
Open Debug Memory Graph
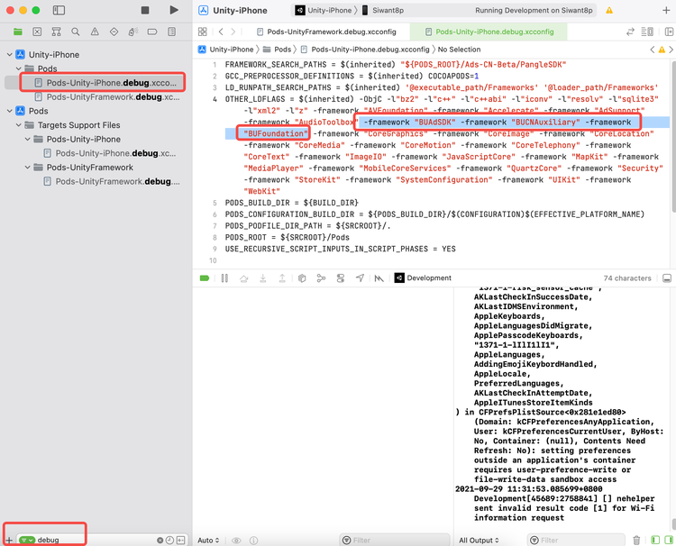(321, 278)
